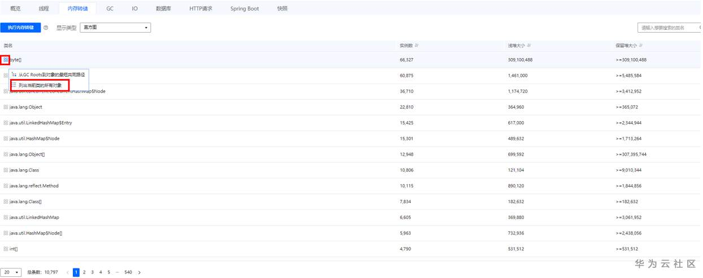
Task: Select 列出当前类的所有对象 menu option
Action: point(40,85)
